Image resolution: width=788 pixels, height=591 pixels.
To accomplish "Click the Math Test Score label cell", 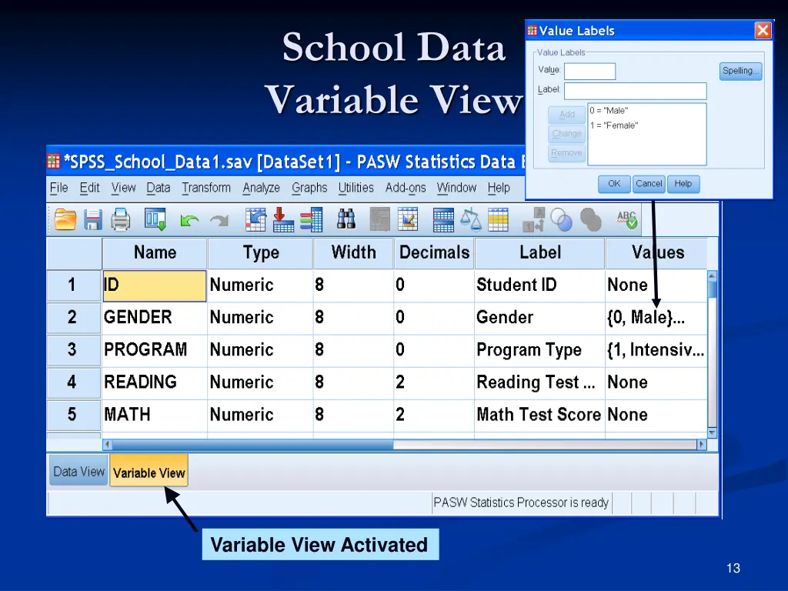I will [539, 415].
